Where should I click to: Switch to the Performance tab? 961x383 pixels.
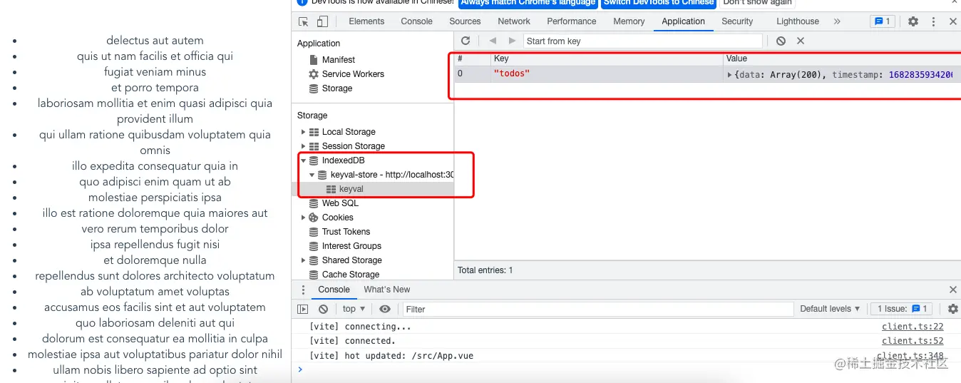(572, 21)
